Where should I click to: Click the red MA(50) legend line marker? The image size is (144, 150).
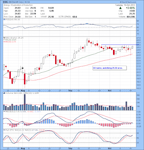[x=4, y=42]
